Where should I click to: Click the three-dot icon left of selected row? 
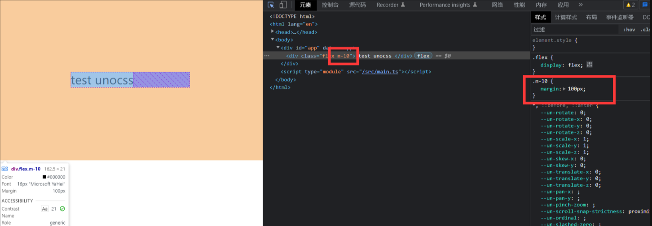(x=267, y=56)
